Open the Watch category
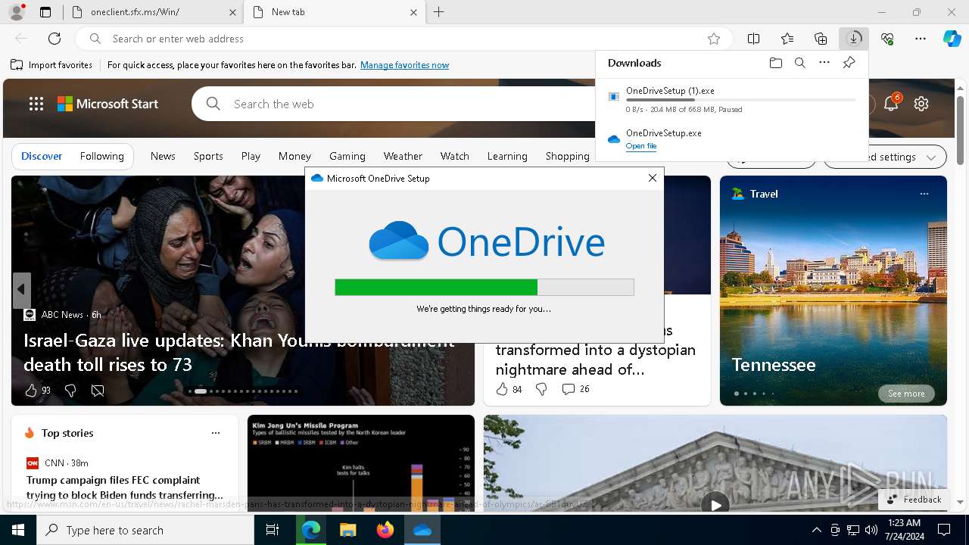The width and height of the screenshot is (969, 545). click(455, 156)
